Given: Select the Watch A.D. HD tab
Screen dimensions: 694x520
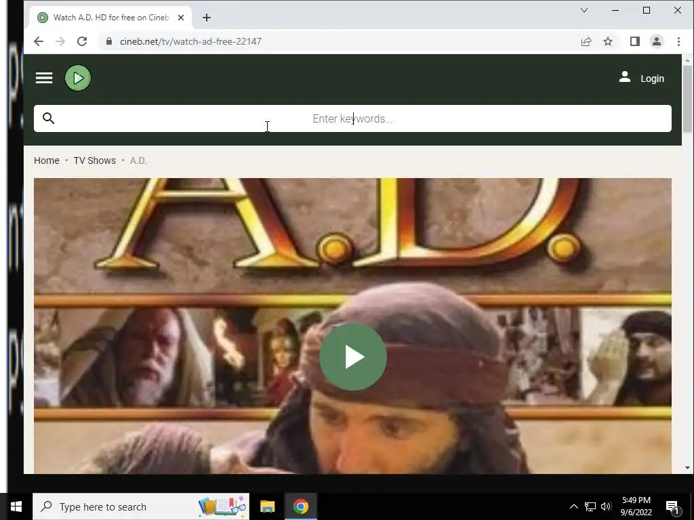Looking at the screenshot, I should (x=110, y=18).
